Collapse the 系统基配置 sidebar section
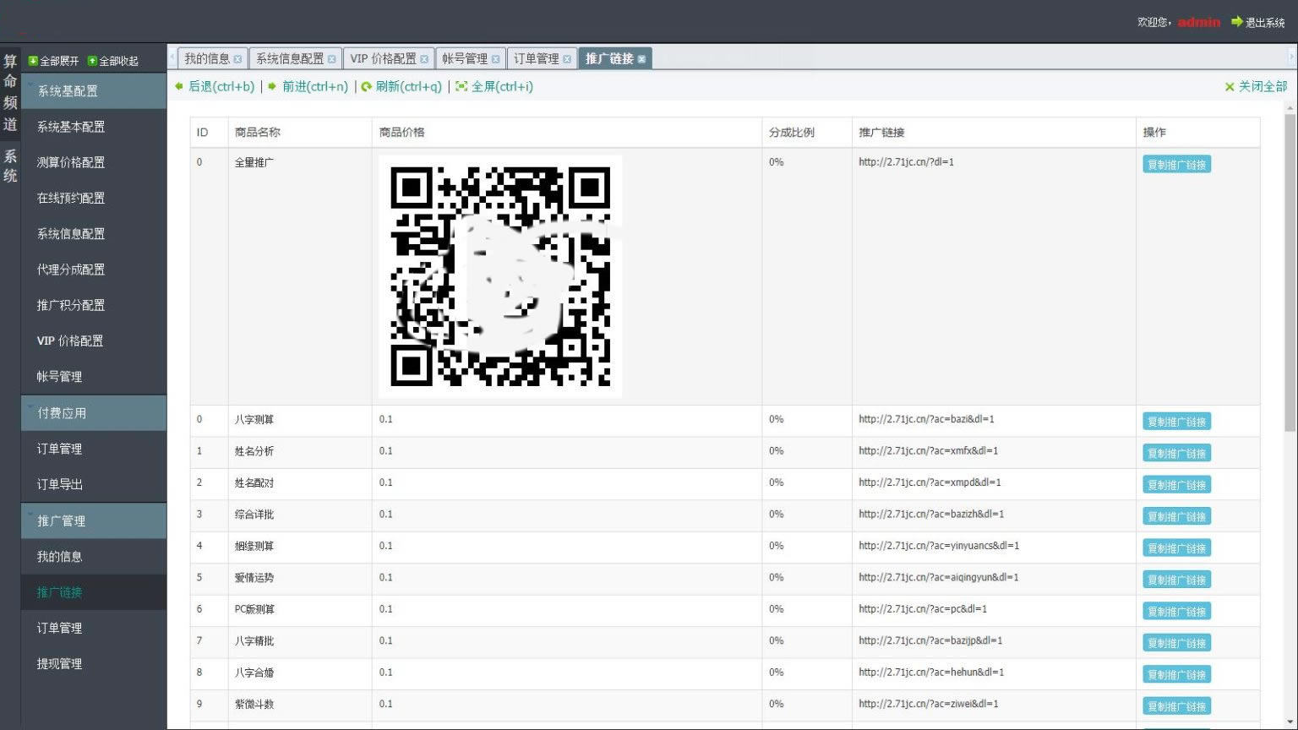Image resolution: width=1298 pixels, height=730 pixels. point(93,90)
